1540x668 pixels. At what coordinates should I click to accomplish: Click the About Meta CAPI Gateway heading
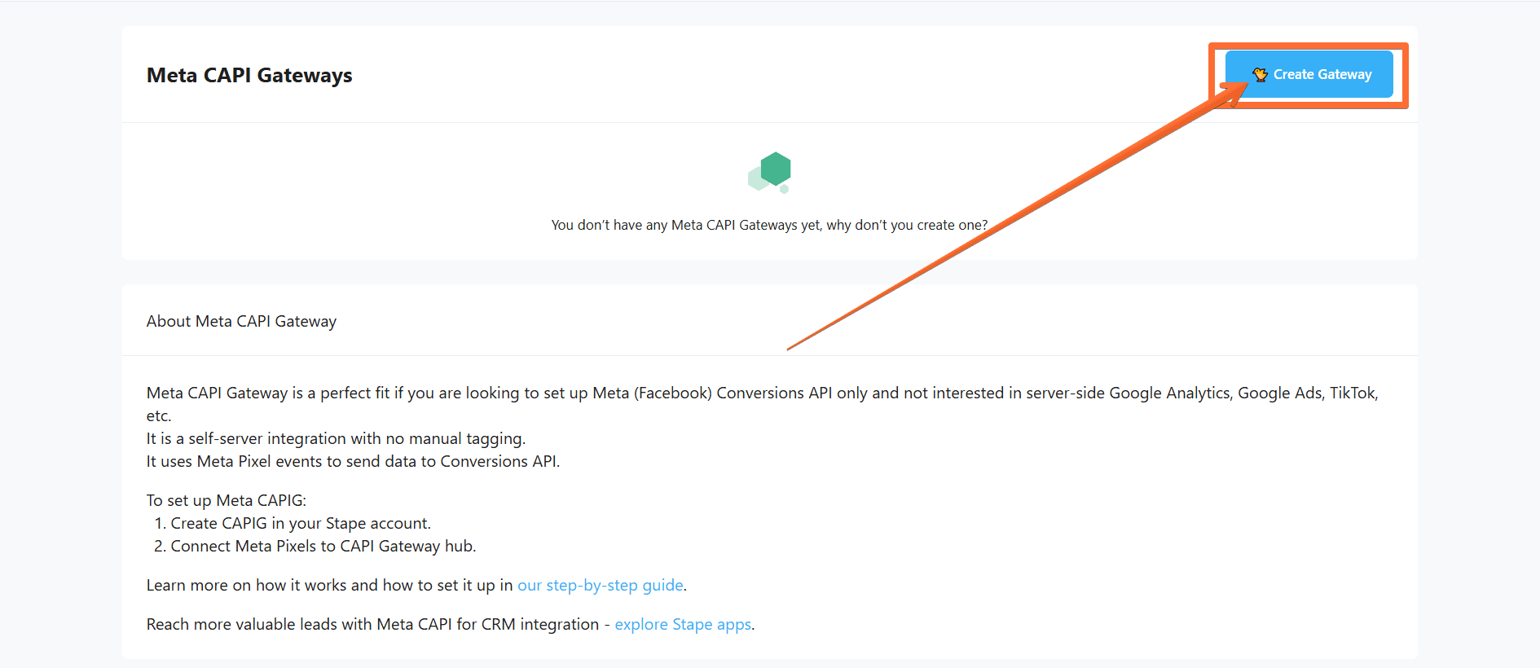241,321
